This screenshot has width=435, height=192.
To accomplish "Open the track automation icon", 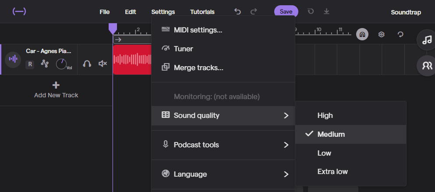I will click(x=45, y=64).
